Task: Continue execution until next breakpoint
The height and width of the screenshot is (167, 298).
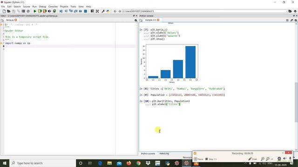Action: [81, 11]
